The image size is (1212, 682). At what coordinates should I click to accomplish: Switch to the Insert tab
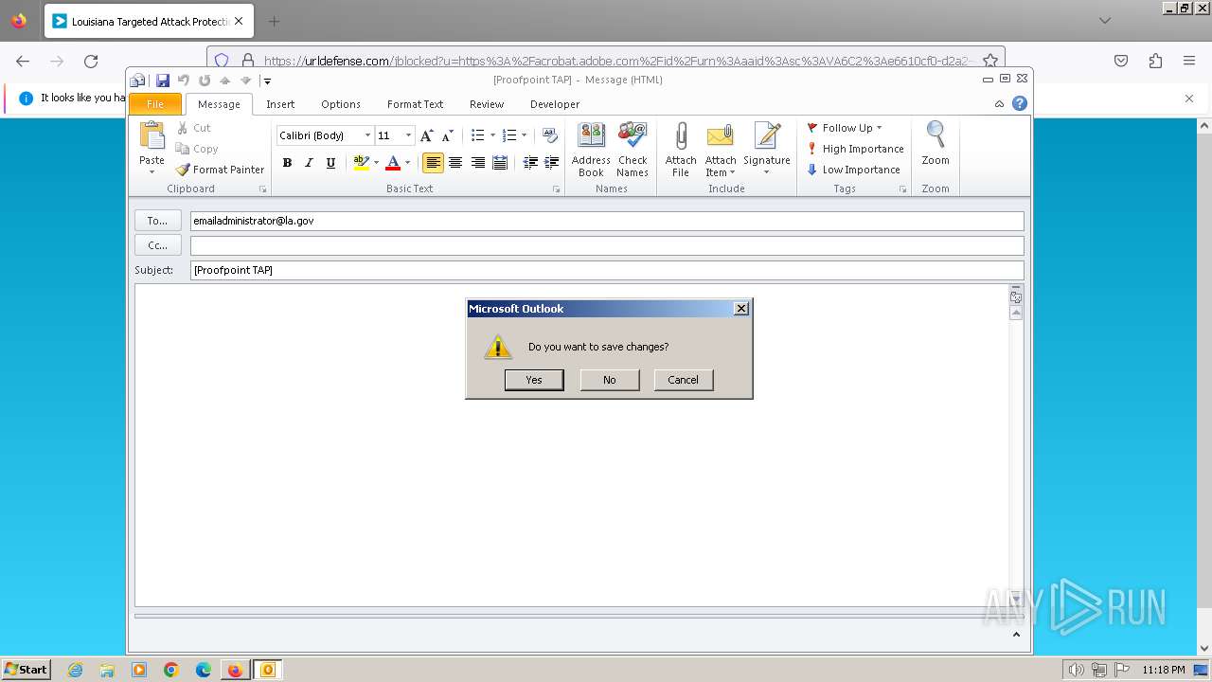pyautogui.click(x=280, y=104)
